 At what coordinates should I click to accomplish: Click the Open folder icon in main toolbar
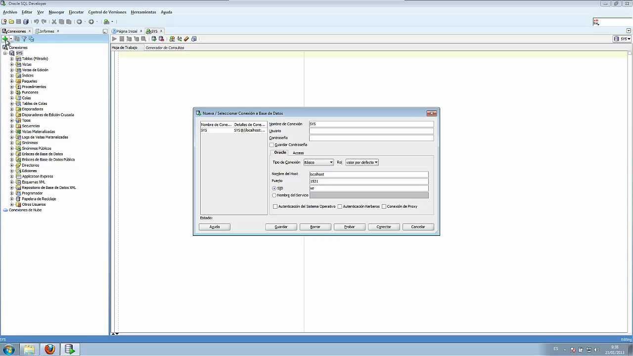11,22
